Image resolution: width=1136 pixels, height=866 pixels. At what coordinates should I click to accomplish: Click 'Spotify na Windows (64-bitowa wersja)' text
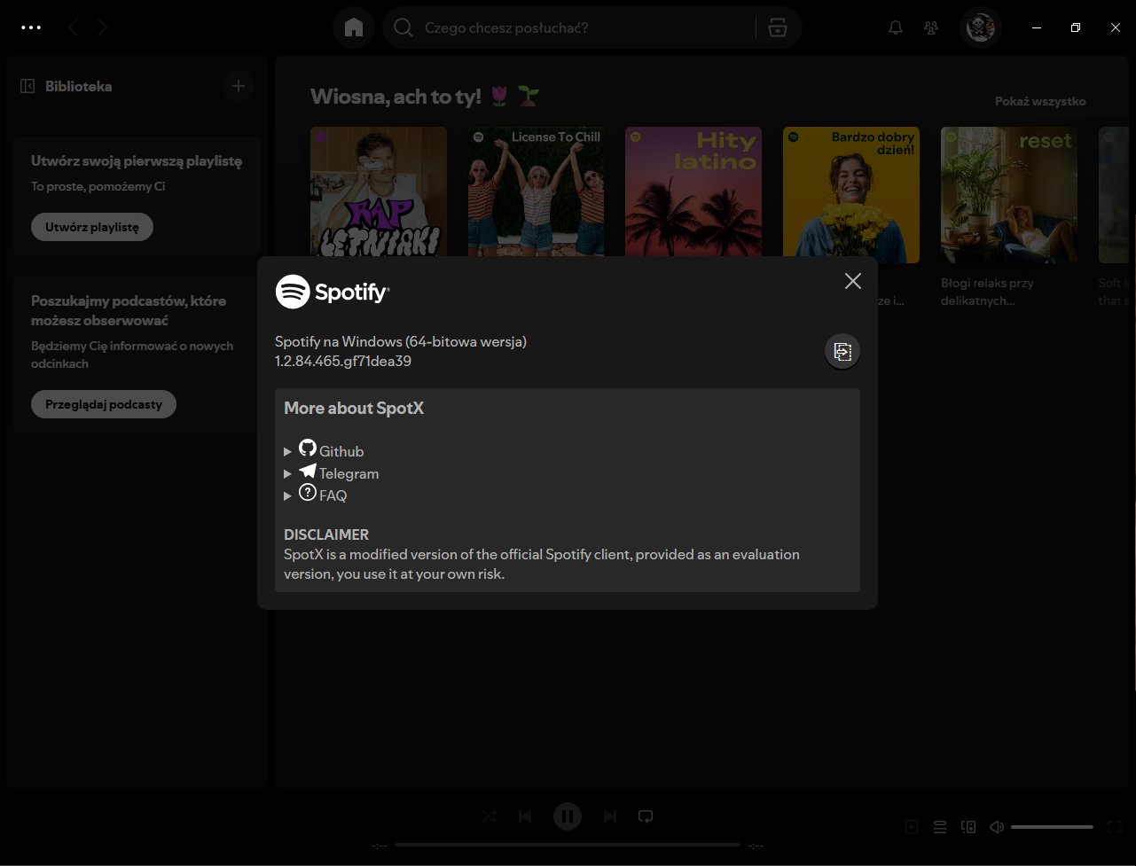pos(401,341)
